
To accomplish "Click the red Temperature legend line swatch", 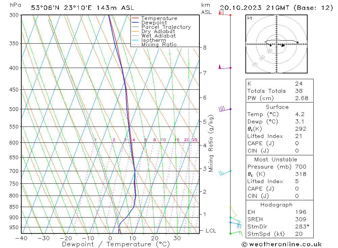I will click(135, 18).
